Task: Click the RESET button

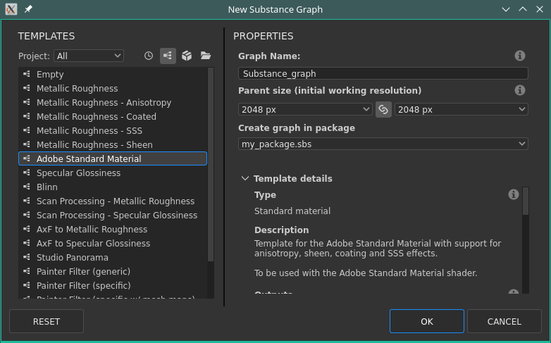Action: (47, 321)
